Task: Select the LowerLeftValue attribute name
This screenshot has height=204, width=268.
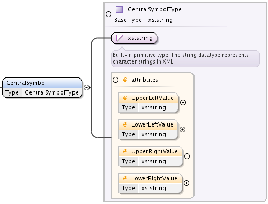Action: pos(152,124)
